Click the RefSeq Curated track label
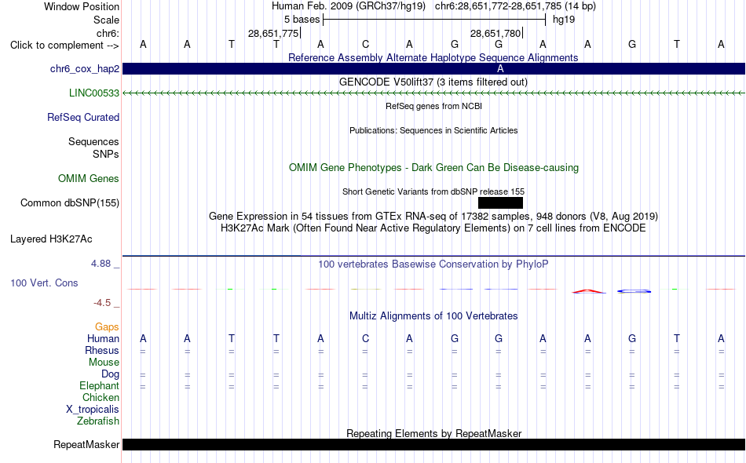The image size is (746, 463). point(83,118)
